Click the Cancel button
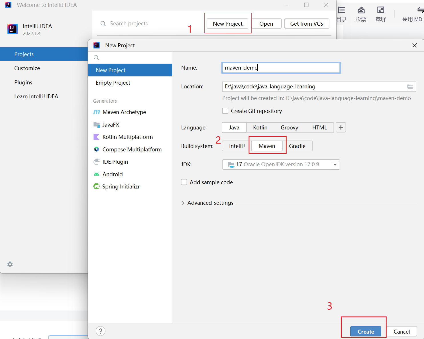 (x=402, y=332)
